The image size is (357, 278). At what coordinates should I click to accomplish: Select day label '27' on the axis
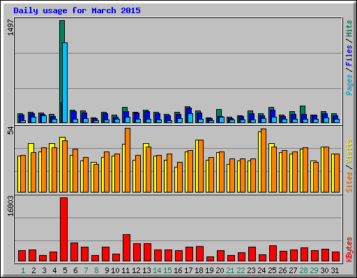(293, 270)
